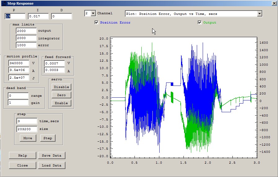The image size is (278, 177).
Task: Click the Step Response title bar icon
Action: [x=3, y=3]
